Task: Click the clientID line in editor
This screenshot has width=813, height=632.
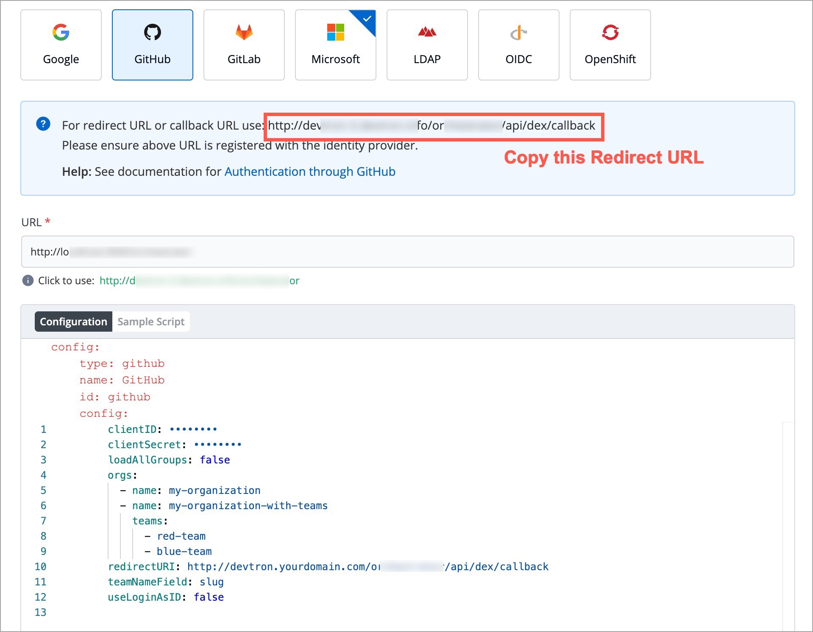Action: (x=162, y=429)
